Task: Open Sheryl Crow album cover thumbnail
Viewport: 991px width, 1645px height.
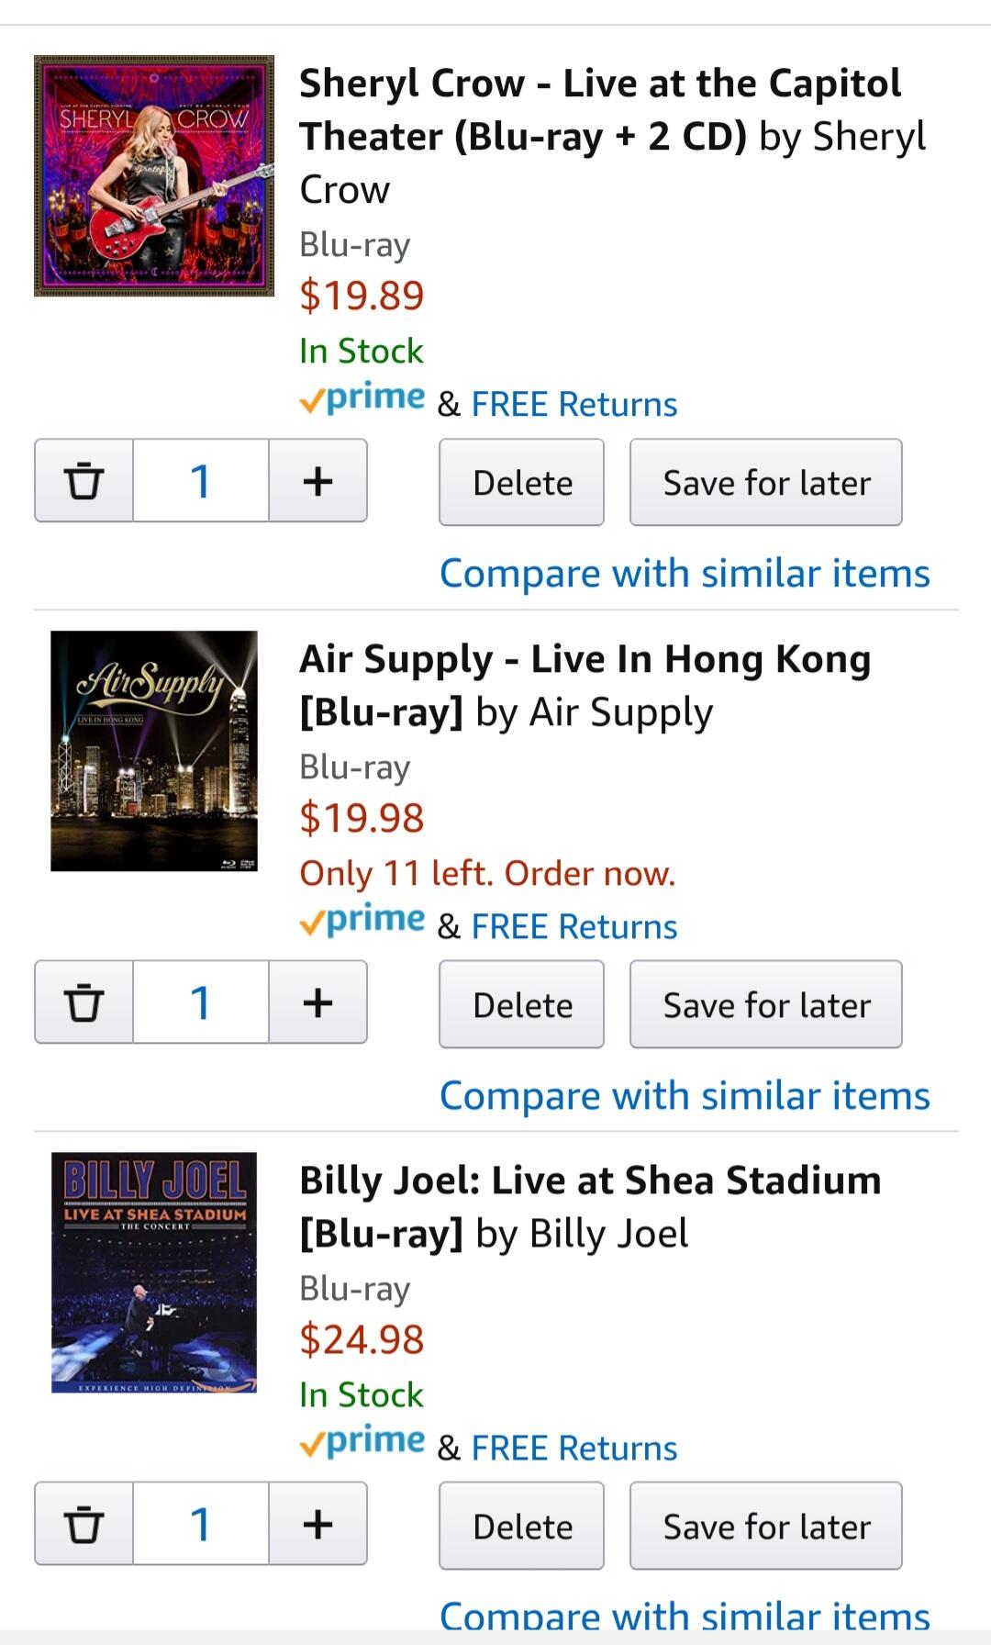Action: tap(154, 176)
